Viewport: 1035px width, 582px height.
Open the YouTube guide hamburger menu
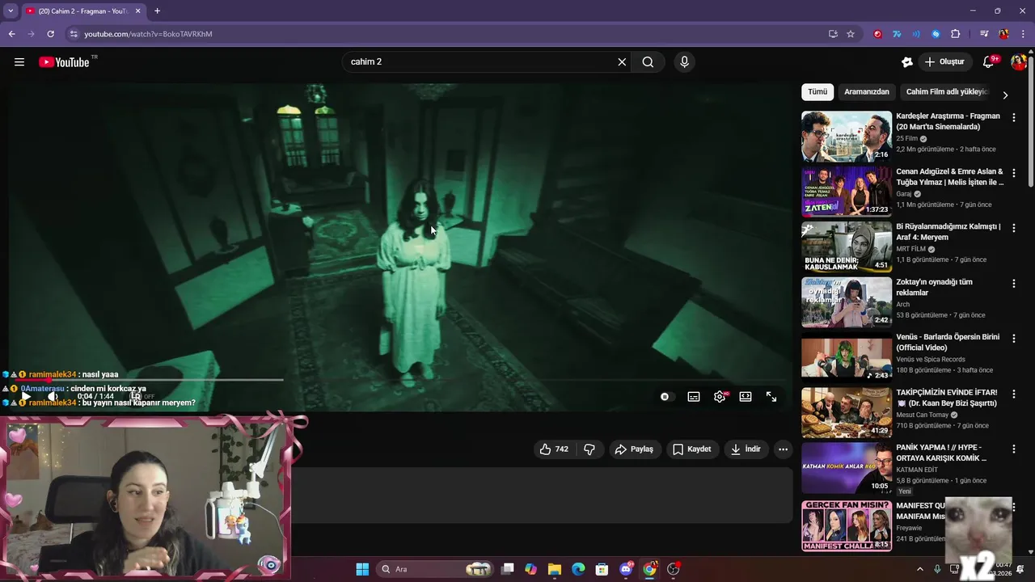coord(19,62)
